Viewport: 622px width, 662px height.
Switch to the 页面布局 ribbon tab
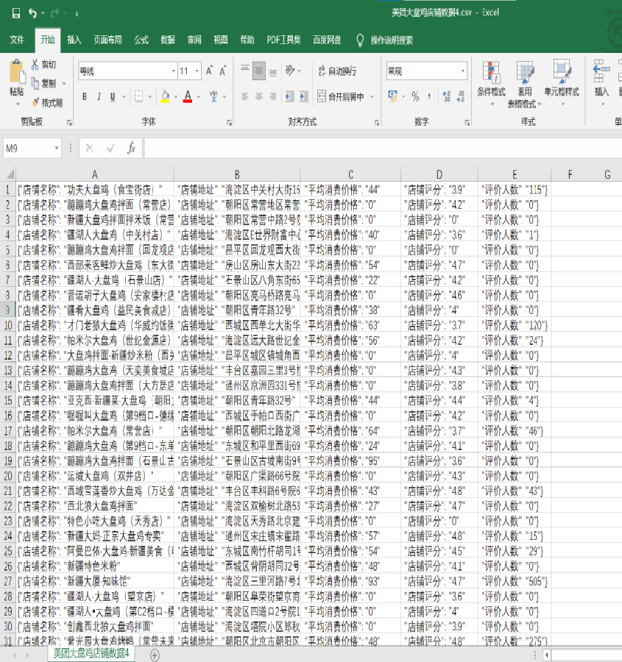coord(107,40)
